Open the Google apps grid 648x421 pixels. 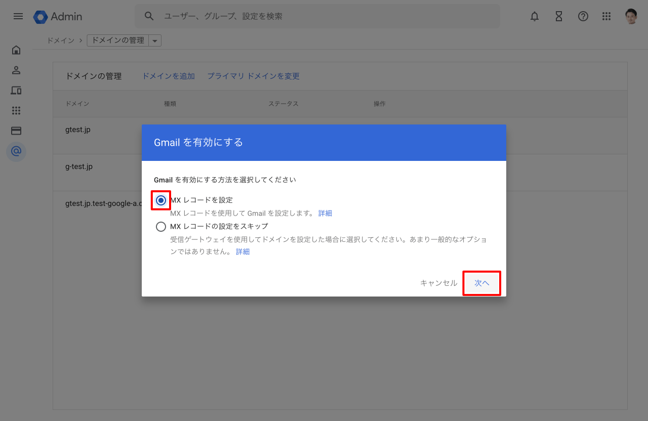pos(606,16)
